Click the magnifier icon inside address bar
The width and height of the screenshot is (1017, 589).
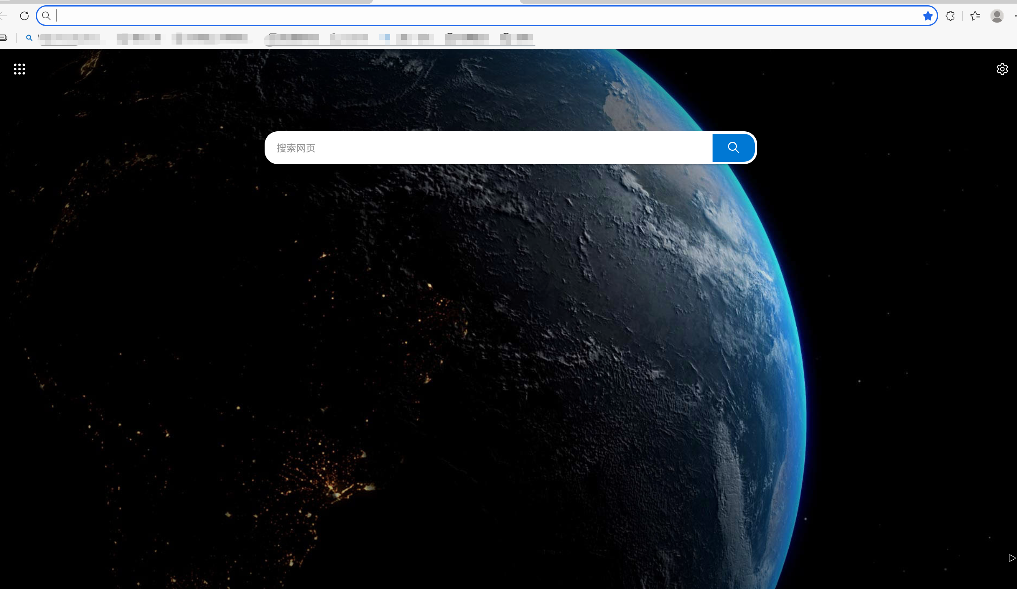46,16
